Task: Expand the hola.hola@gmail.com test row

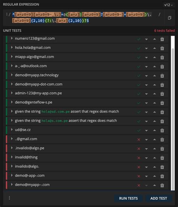Action: [12, 47]
